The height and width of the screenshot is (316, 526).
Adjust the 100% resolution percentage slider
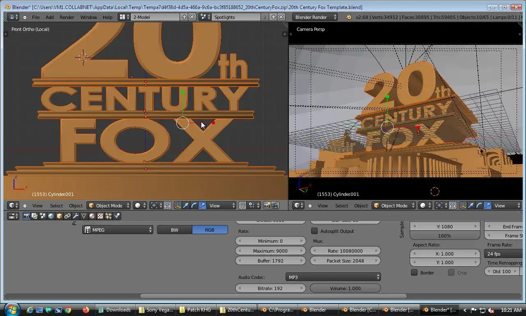click(x=445, y=236)
